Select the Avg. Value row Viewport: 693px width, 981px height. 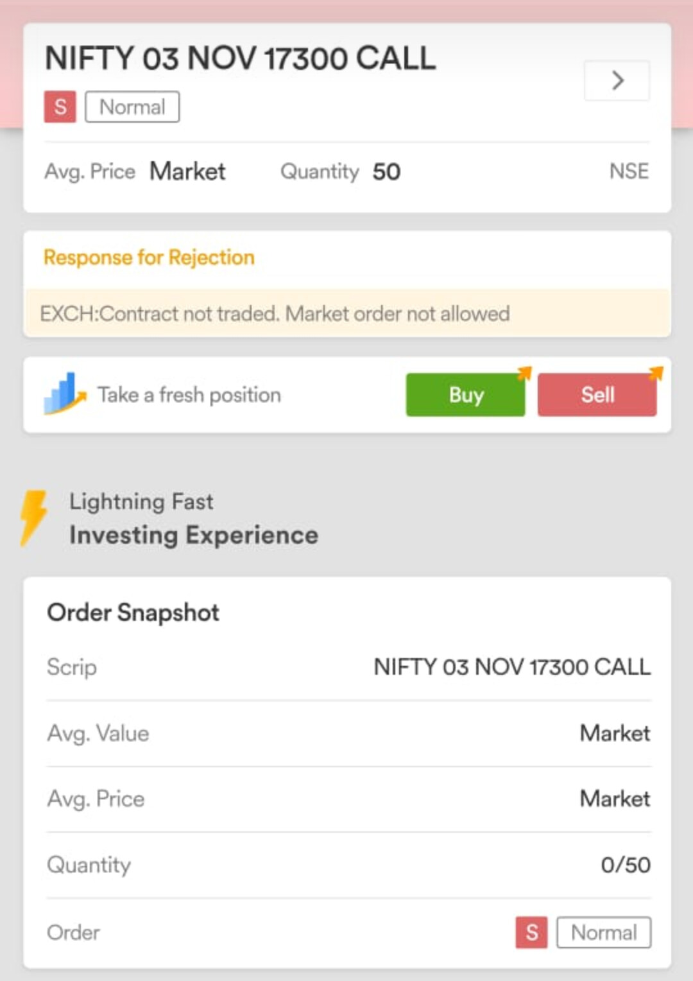point(348,733)
